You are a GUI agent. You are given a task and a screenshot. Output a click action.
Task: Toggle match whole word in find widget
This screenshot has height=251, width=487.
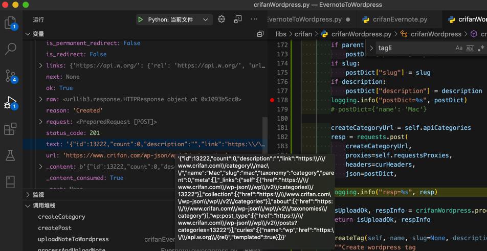coord(470,48)
